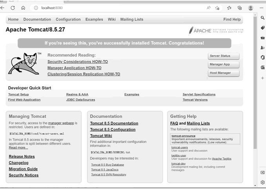Open browser Settings and more menu
Screen dimensions: 266x189
pos(262,8)
